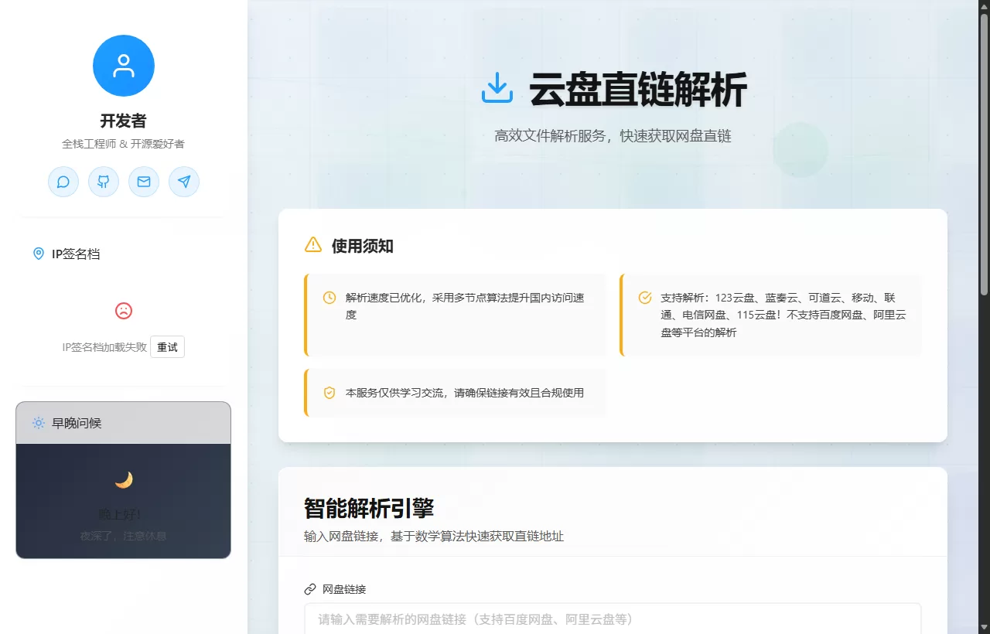This screenshot has height=634, width=990.
Task: Click the 夜深了，注意休息 text
Action: point(124,536)
